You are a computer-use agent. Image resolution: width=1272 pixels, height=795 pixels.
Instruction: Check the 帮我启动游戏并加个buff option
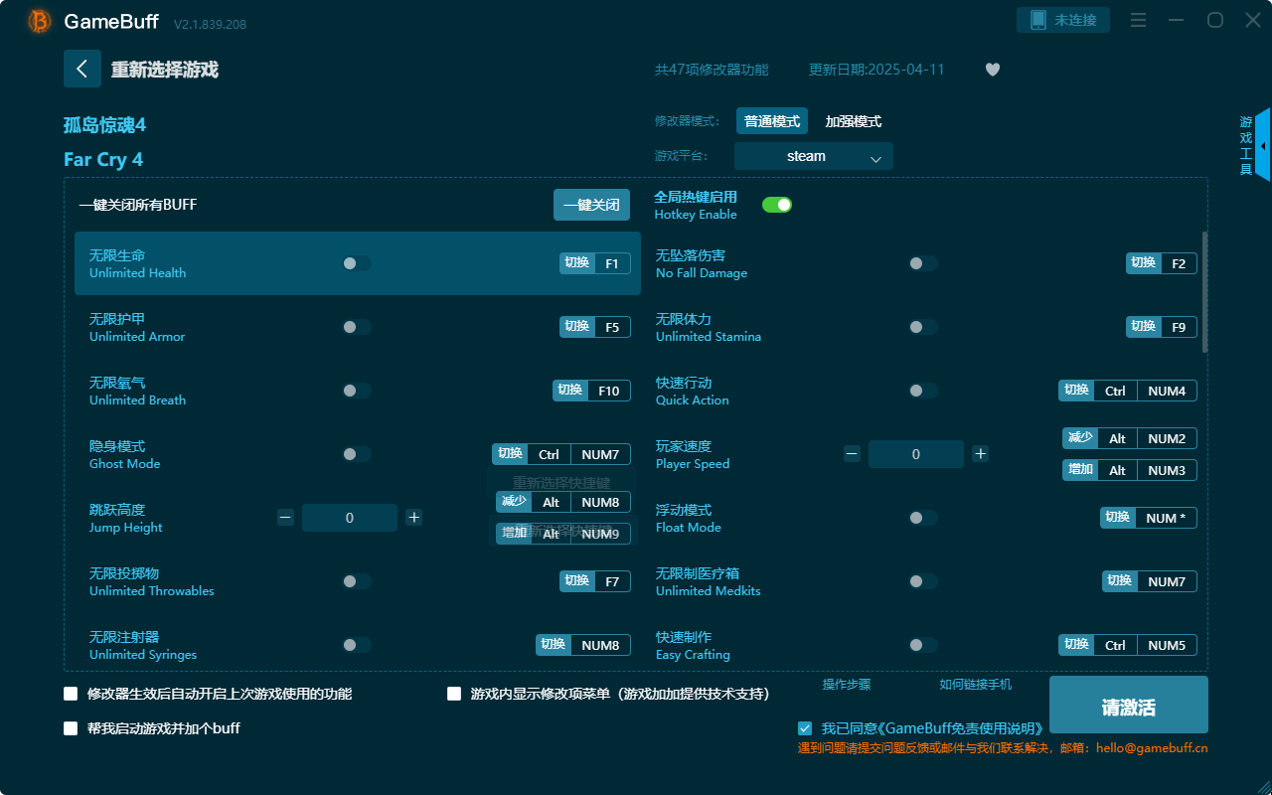point(71,727)
